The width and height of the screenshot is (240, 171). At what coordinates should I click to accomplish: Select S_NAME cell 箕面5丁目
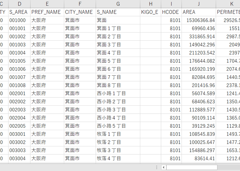118,61
